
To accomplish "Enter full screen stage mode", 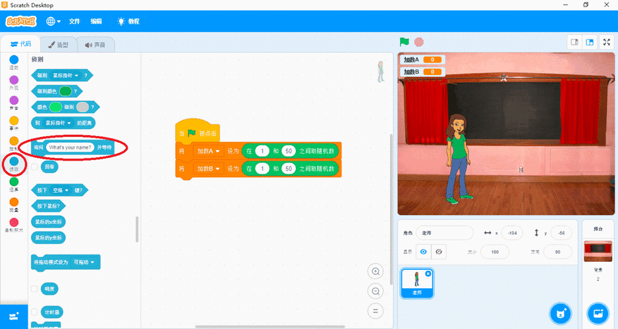I will pos(607,42).
